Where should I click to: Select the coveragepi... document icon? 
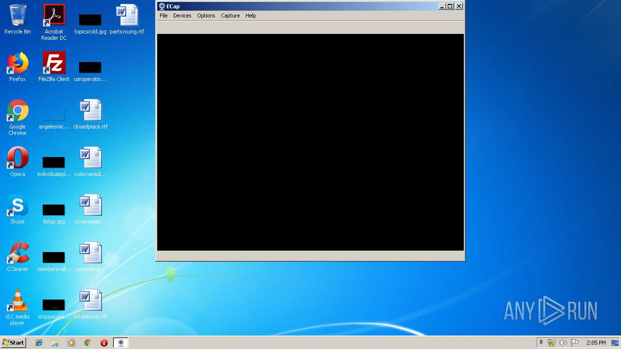click(x=90, y=210)
